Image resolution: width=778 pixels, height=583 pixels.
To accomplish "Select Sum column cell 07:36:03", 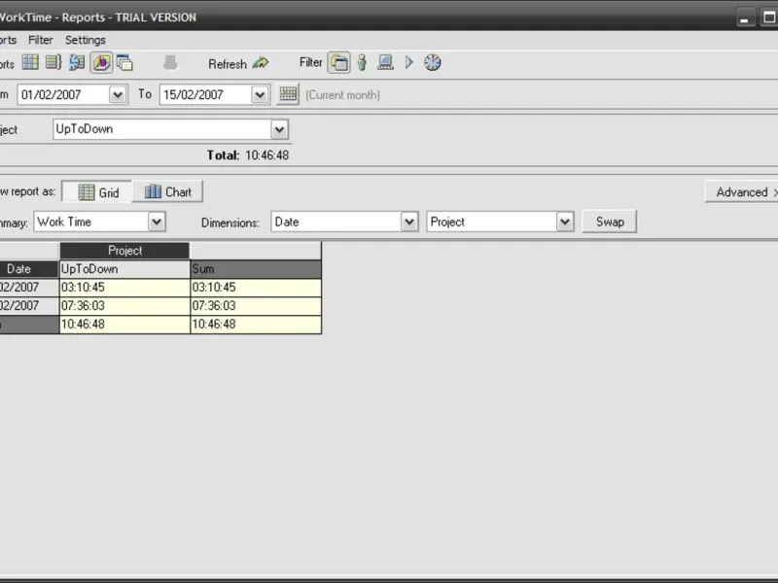I will [256, 305].
